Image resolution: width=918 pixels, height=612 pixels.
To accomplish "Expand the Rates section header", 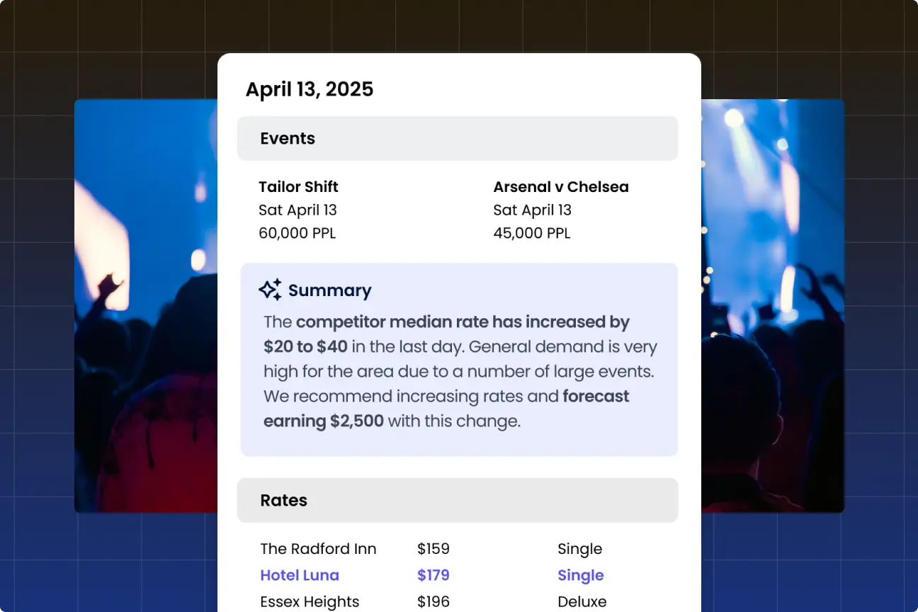I will 457,500.
